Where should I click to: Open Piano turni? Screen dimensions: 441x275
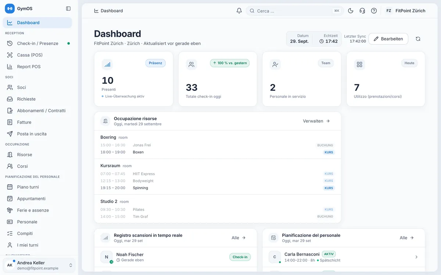tap(37, 187)
